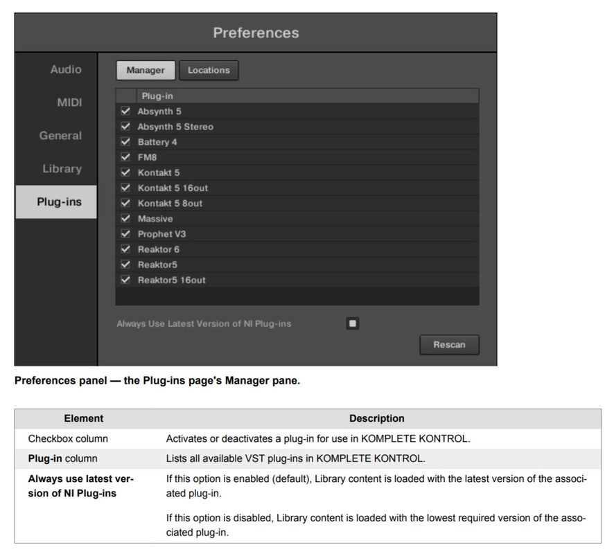Select the Massive plug-in name
The width and height of the screenshot is (614, 554).
pos(155,219)
